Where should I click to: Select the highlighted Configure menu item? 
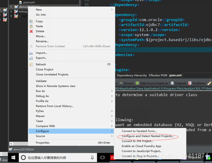(72, 131)
